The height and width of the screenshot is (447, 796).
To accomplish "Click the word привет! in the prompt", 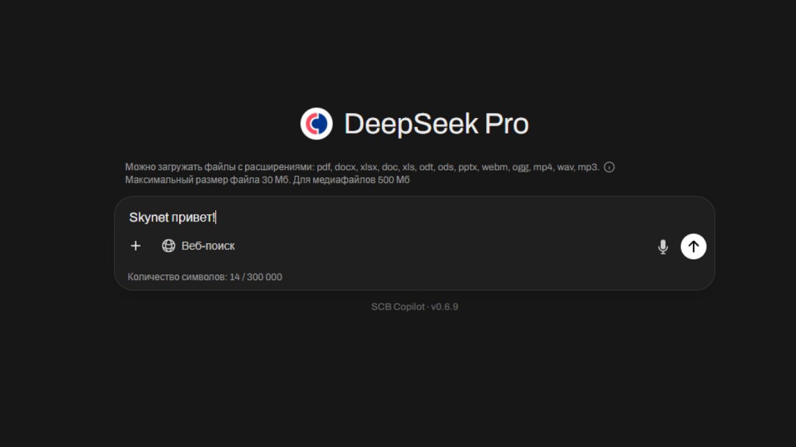I will pyautogui.click(x=193, y=217).
